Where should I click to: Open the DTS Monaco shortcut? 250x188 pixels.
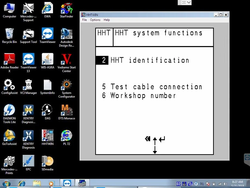click(x=67, y=112)
